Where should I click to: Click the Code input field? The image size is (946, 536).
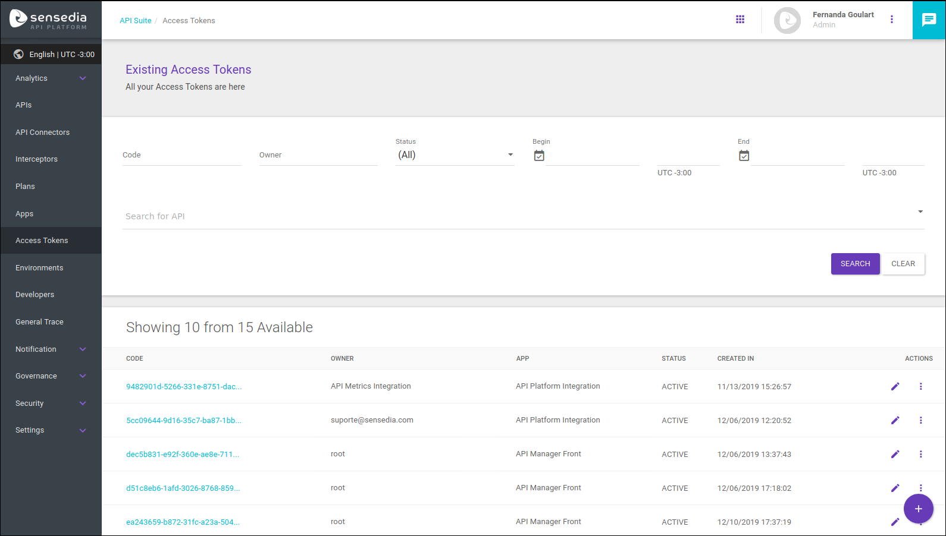click(181, 156)
